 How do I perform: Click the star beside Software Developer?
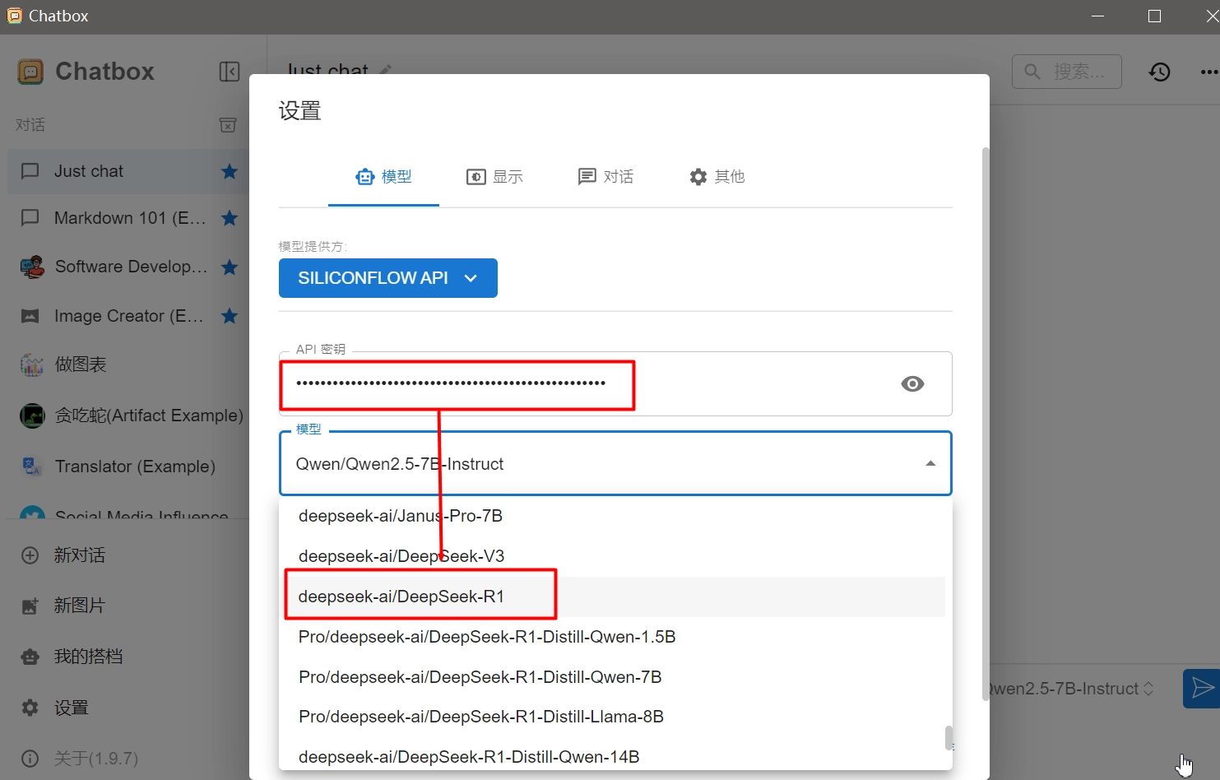[x=230, y=267]
